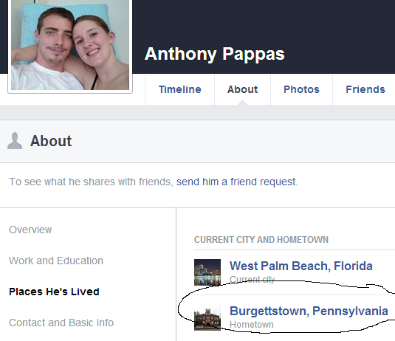Open Contact and Basic Info section
Viewport: 395px width, 341px height.
61,323
